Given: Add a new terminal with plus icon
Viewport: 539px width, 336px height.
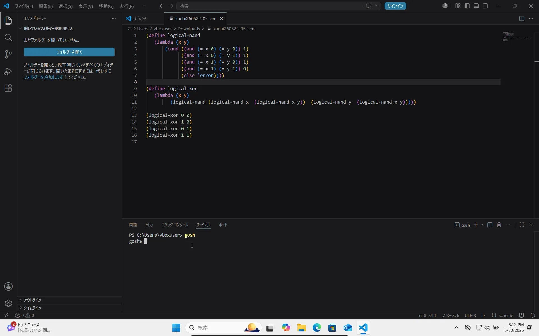Looking at the screenshot, I should (x=476, y=225).
